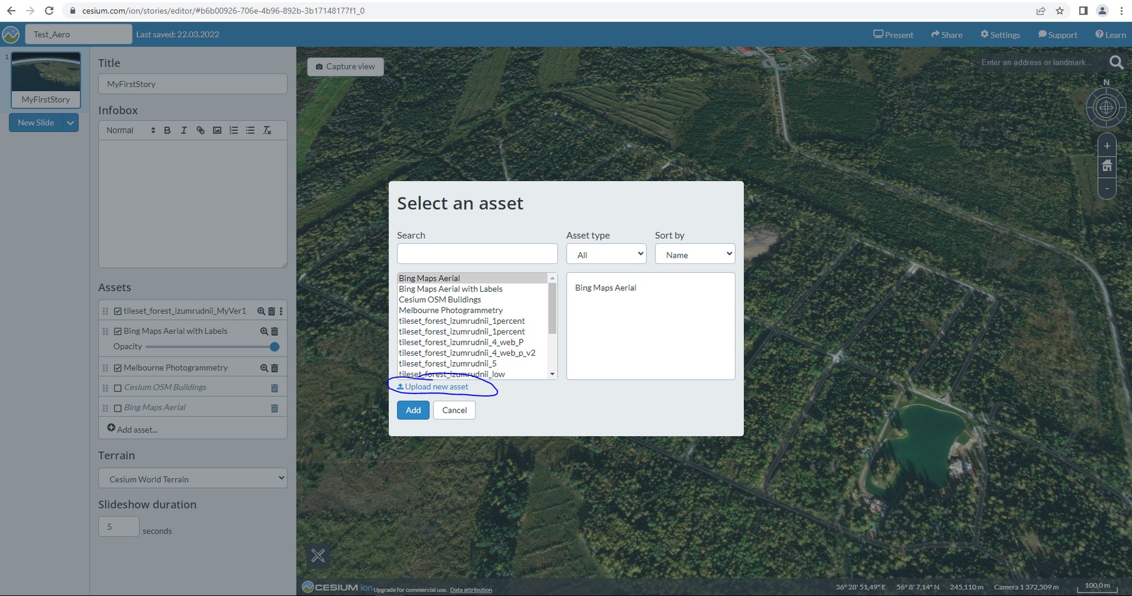Click the crossed tools icon at map bottom-left
1132x596 pixels.
click(x=318, y=556)
